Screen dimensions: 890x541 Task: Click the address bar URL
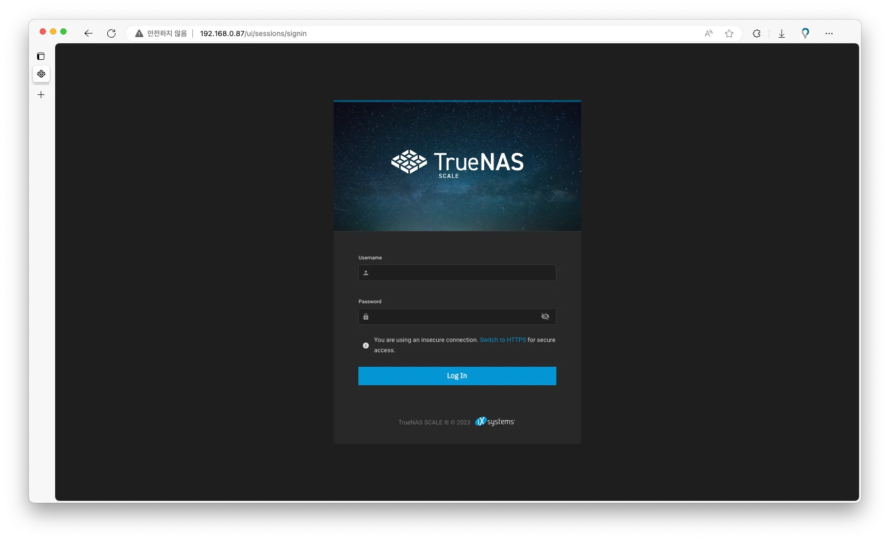click(x=253, y=34)
